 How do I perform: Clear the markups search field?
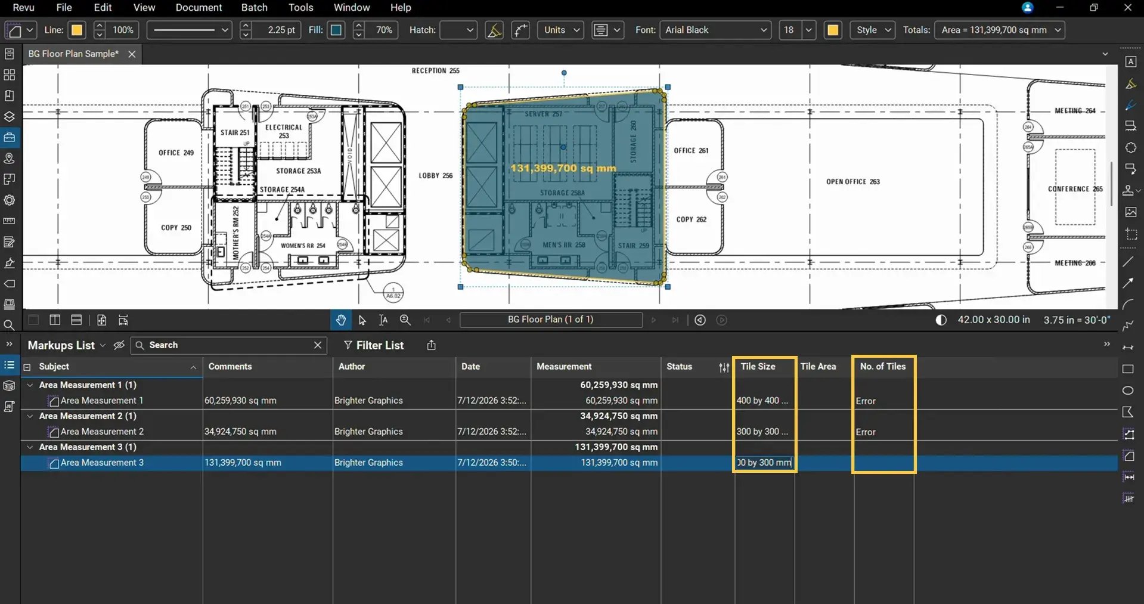[x=318, y=345]
